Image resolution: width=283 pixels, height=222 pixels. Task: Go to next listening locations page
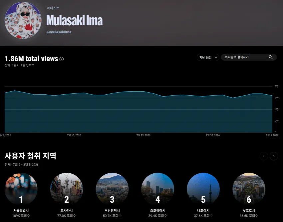[274, 156]
